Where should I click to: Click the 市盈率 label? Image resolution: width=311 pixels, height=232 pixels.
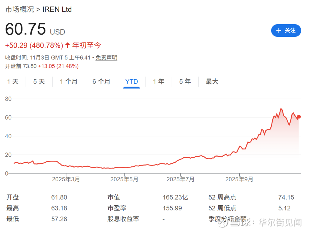coord(117,208)
